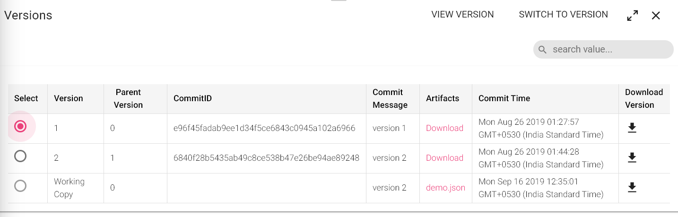The image size is (678, 217).
Task: Click the CommitID column header
Action: (192, 98)
